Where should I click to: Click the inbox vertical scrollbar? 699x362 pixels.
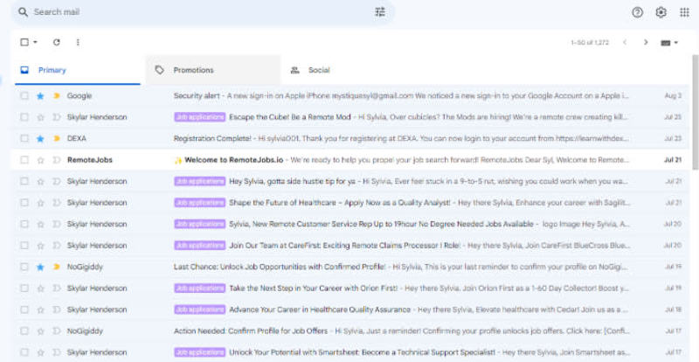click(695, 113)
